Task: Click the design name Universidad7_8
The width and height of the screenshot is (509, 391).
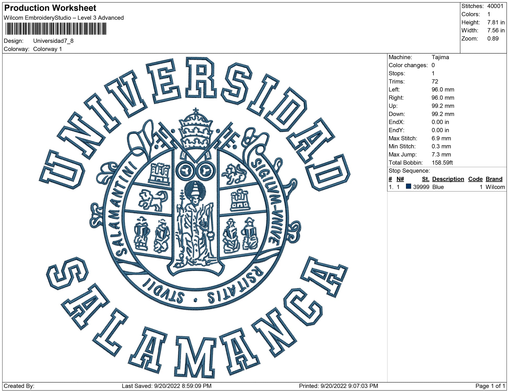Action: pyautogui.click(x=53, y=41)
